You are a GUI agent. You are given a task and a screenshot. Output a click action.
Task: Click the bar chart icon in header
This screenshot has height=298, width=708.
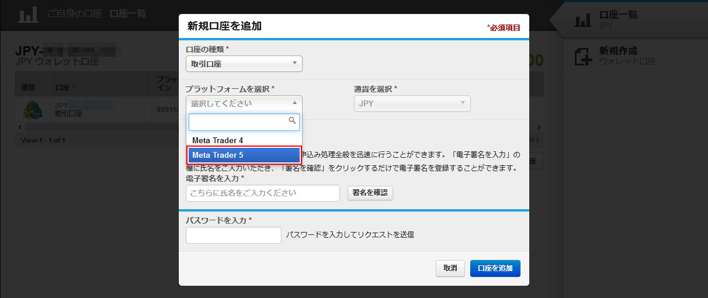point(28,14)
